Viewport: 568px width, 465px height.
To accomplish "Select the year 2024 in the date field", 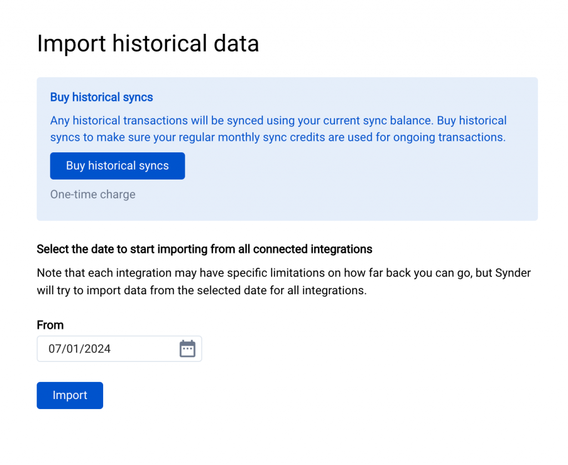I will point(97,349).
